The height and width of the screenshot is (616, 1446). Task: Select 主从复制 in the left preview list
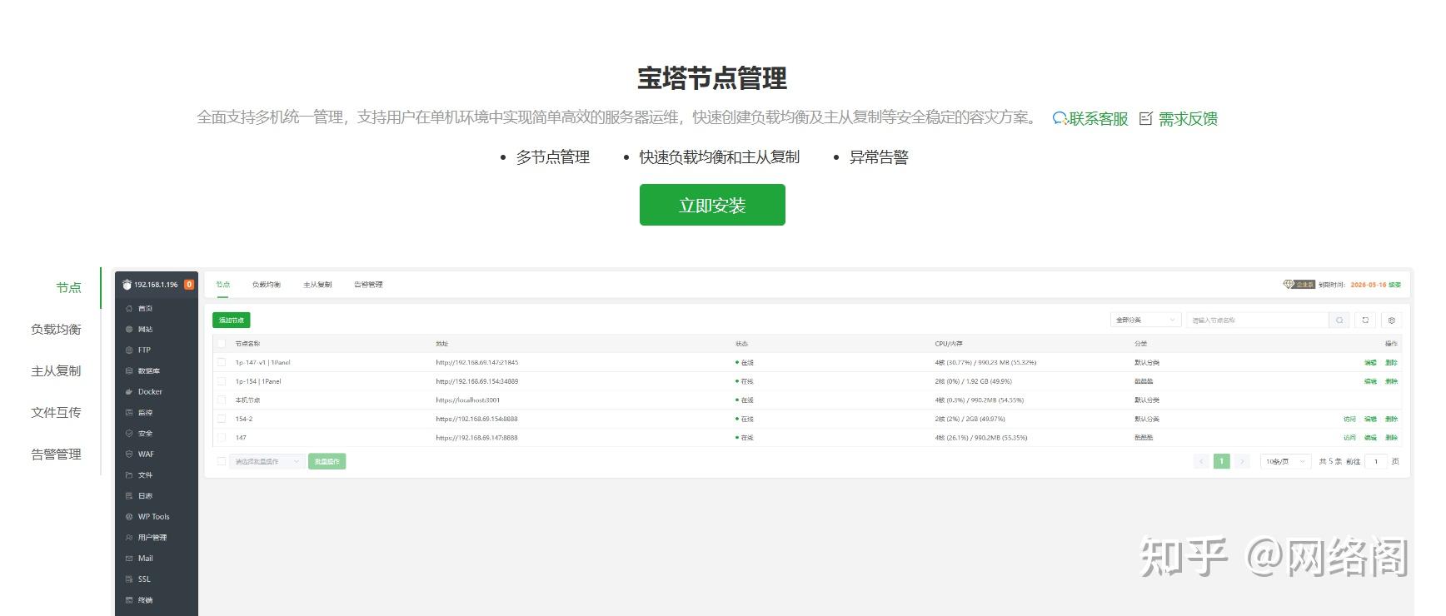[x=56, y=371]
